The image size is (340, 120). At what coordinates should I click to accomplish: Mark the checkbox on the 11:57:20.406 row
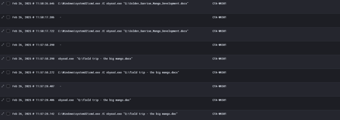[x=8, y=100]
